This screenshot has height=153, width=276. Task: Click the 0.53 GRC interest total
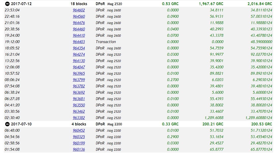(170, 4)
